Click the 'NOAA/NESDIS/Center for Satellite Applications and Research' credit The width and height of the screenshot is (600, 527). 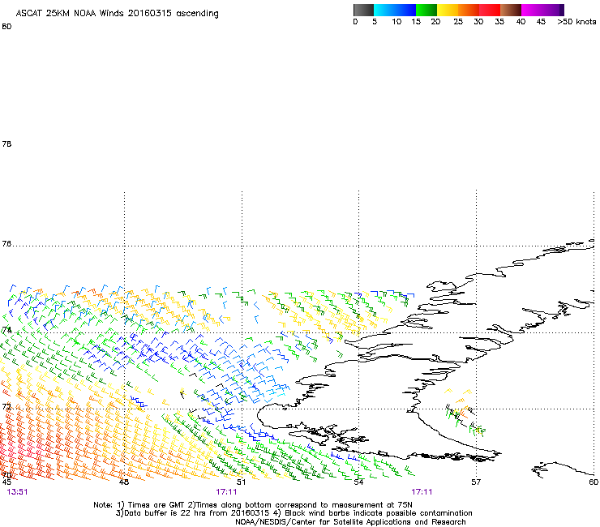click(x=350, y=522)
